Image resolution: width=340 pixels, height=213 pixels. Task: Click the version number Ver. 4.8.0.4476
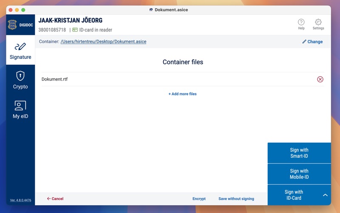[x=20, y=200]
